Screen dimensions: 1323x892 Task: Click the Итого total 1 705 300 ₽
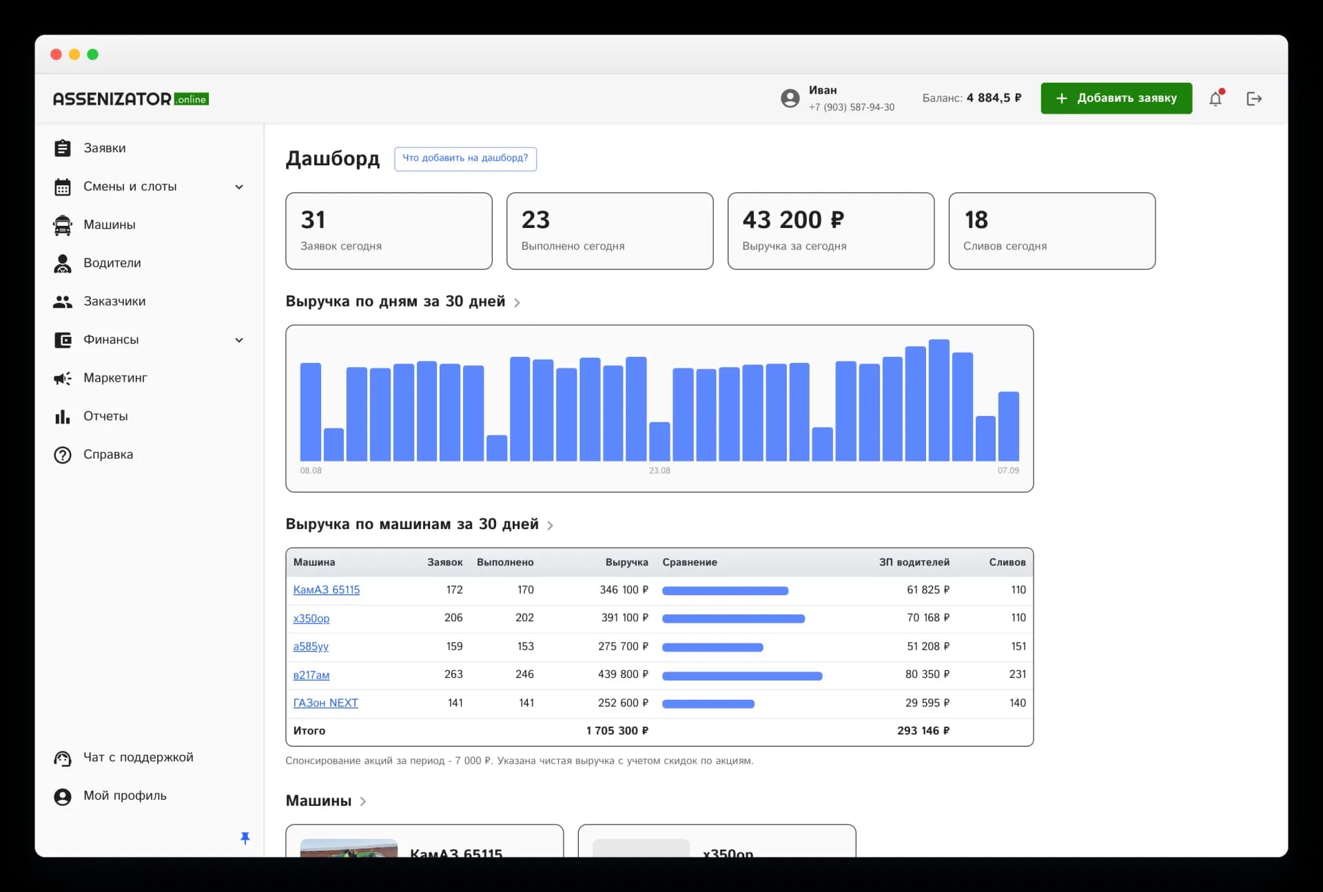point(617,731)
